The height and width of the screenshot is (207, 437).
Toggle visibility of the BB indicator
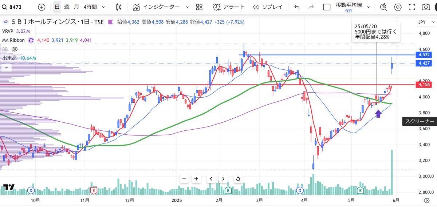[15, 49]
